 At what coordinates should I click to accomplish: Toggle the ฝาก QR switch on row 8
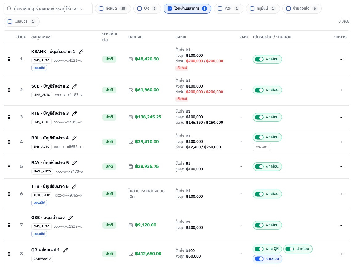coord(259,249)
